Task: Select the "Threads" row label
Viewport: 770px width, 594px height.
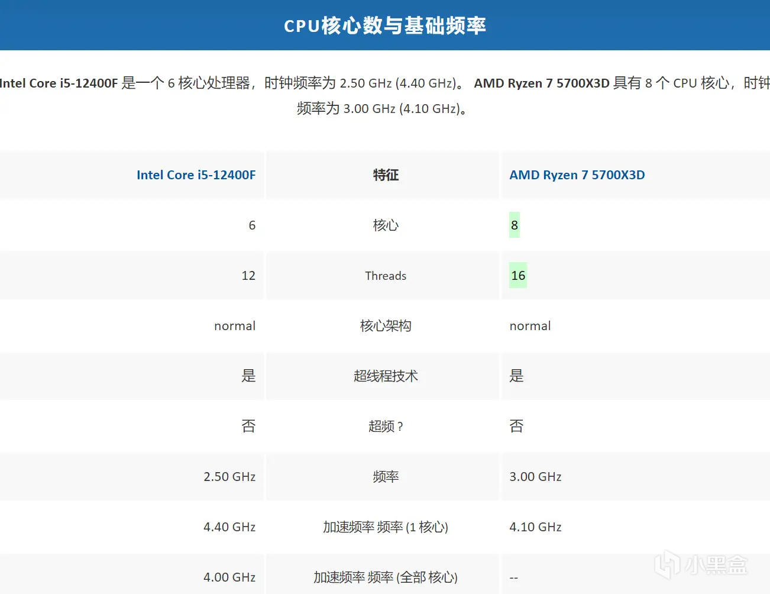Action: click(x=386, y=276)
